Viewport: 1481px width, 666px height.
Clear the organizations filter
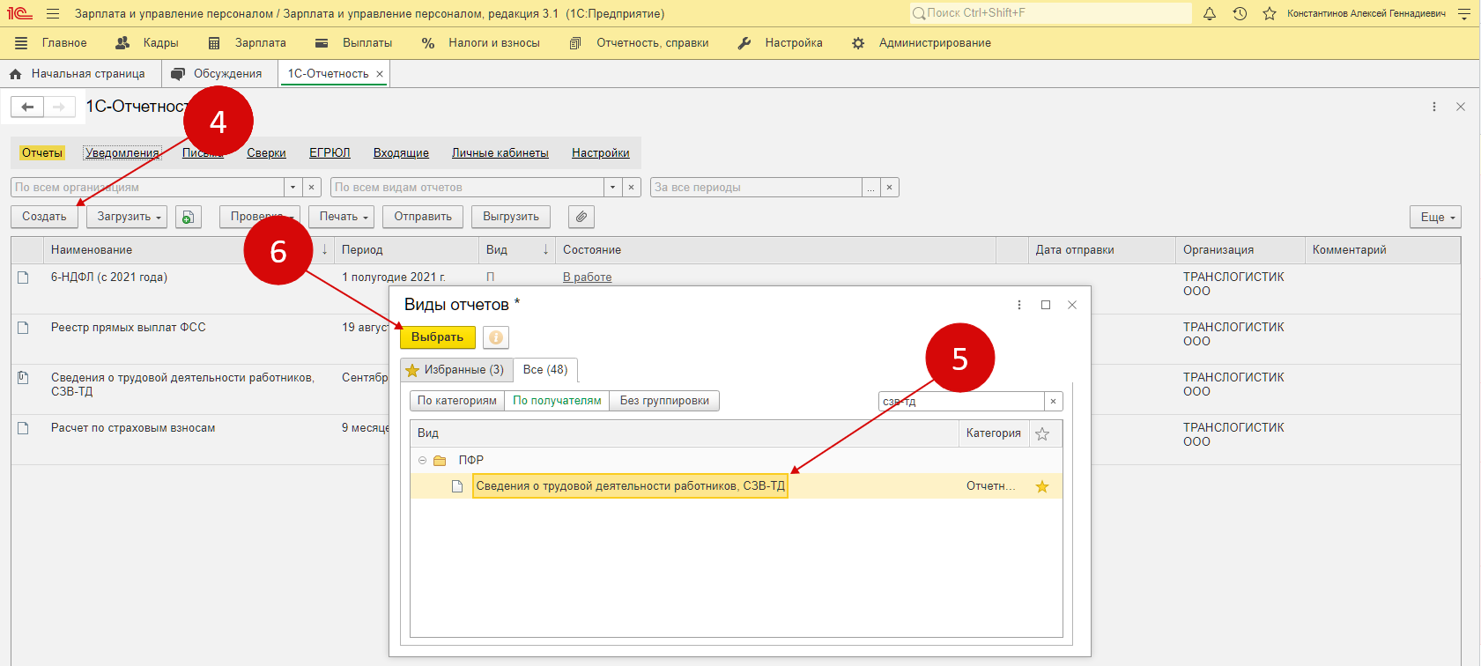click(312, 188)
